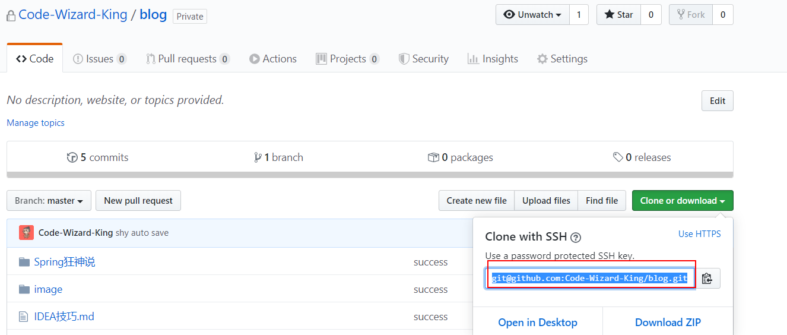787x335 pixels.
Task: Click the repository language bar under stats
Action: (x=370, y=175)
